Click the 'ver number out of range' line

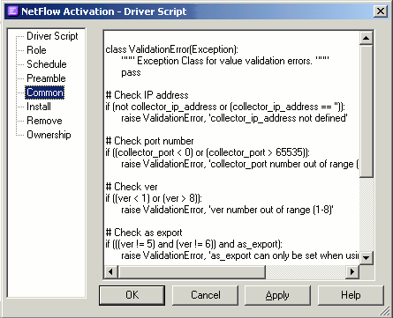pos(227,210)
